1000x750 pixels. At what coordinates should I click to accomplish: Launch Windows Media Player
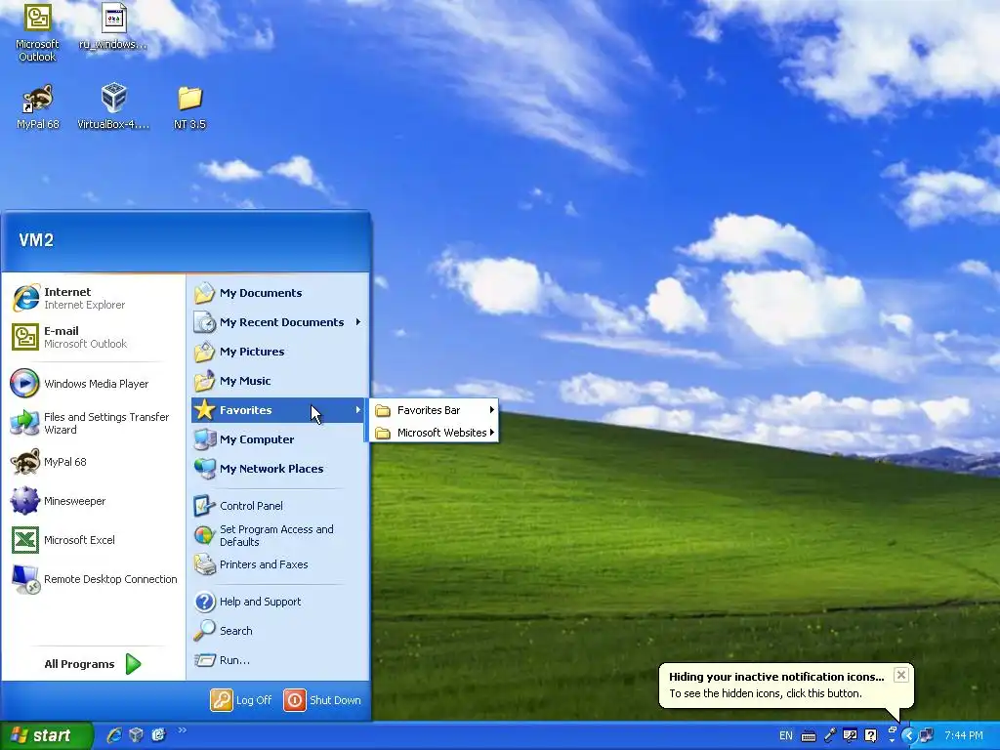click(93, 383)
